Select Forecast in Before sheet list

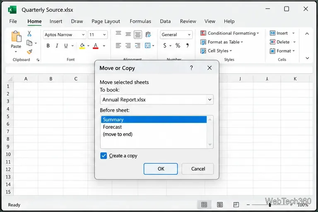click(154, 127)
